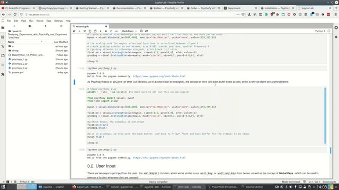Click the localhost address bar
Viewport: 339px width, 190px height.
click(130, 14)
